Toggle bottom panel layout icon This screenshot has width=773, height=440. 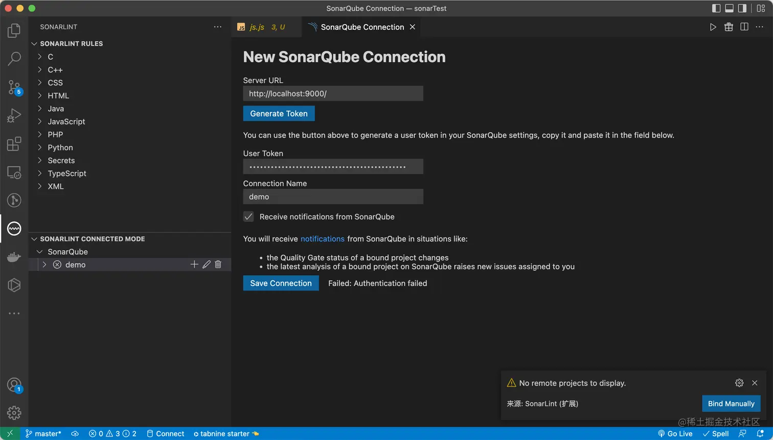[x=730, y=8]
